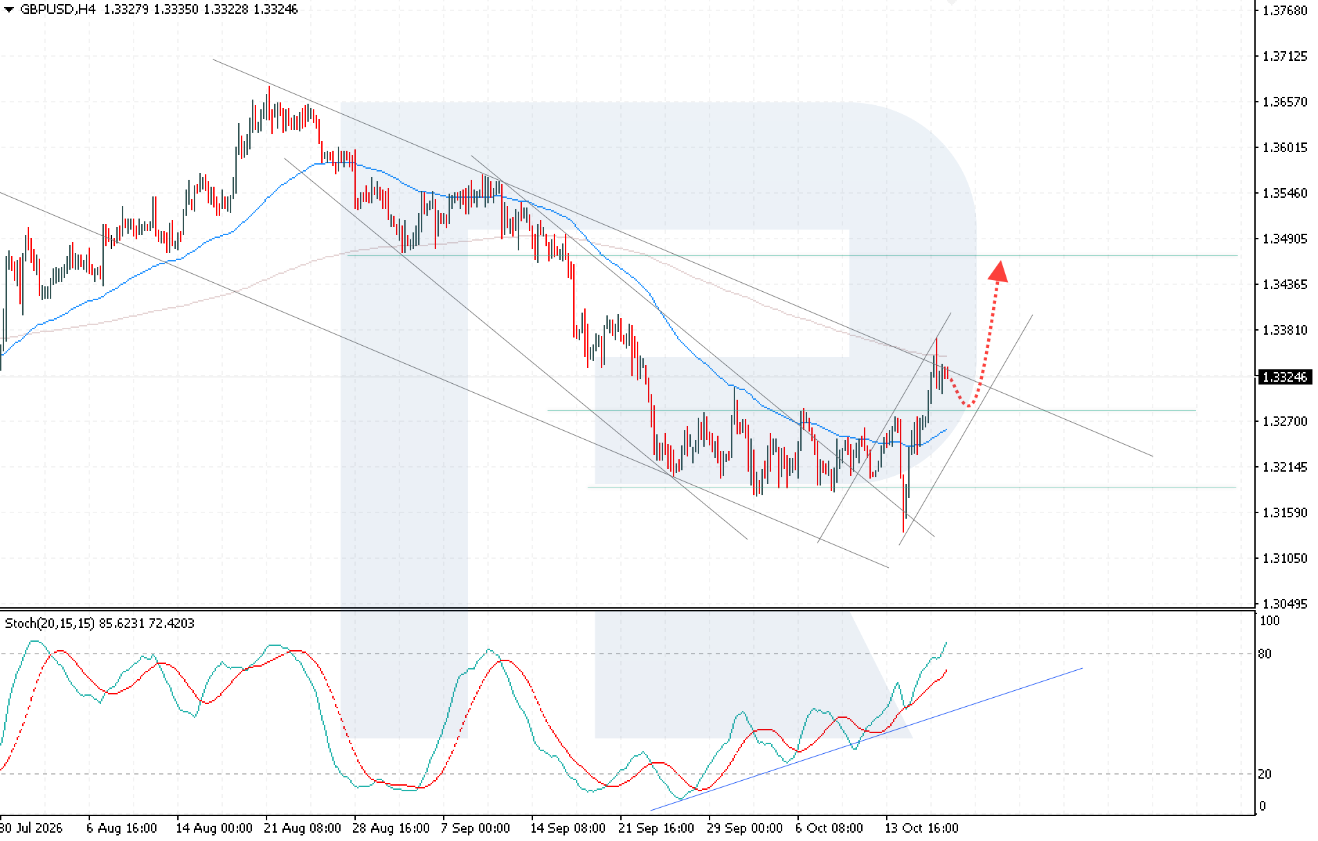Click the stochastic level 100 label
This screenshot has height=841, width=1318.
point(1270,621)
